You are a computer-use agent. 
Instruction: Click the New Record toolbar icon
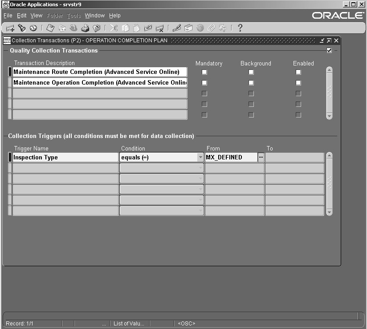(x=10, y=28)
